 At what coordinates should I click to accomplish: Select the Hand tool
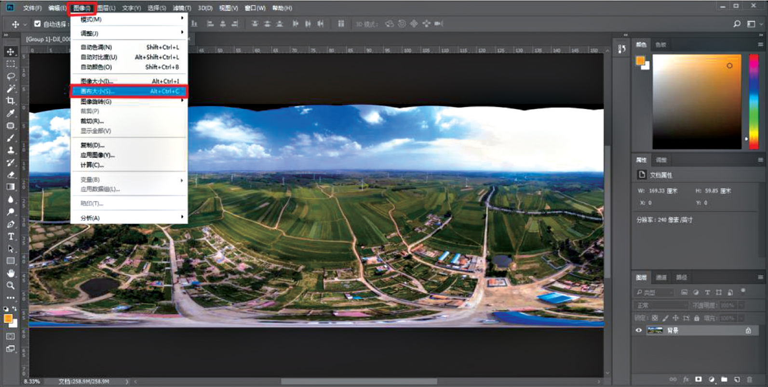[11, 273]
